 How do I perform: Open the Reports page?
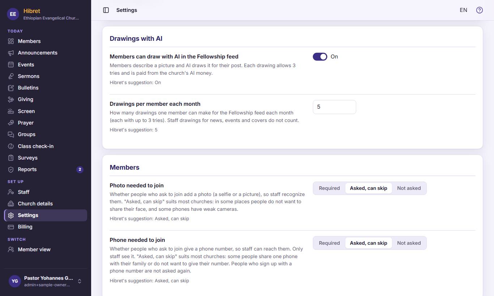click(x=46, y=169)
